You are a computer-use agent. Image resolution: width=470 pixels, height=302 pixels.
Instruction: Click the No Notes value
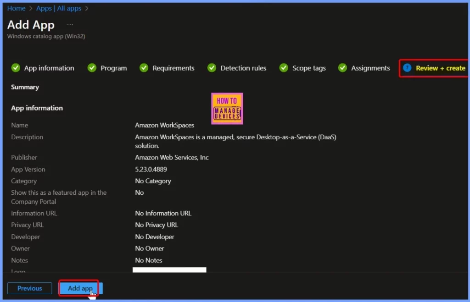(x=148, y=260)
